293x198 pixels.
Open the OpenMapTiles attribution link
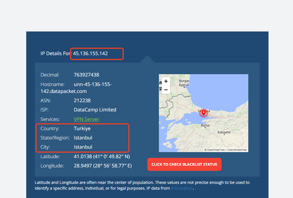(216, 150)
